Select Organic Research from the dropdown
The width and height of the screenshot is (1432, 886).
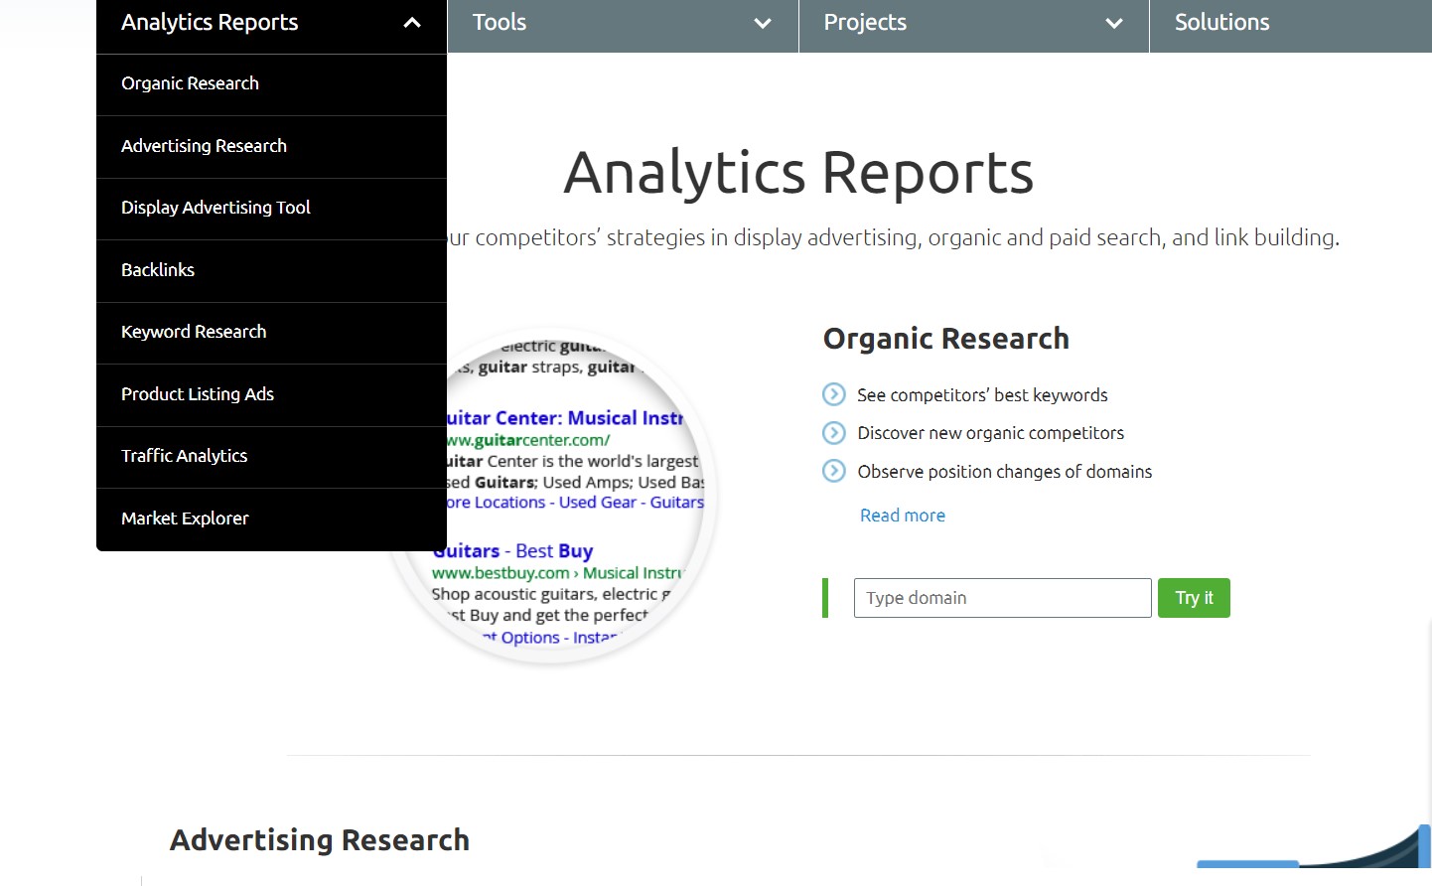point(271,84)
